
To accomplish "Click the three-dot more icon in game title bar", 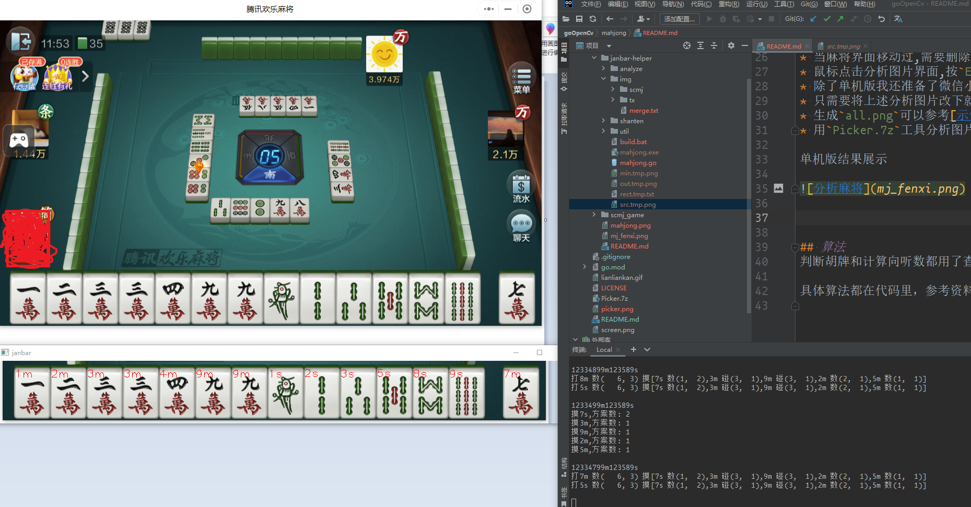I will point(488,9).
